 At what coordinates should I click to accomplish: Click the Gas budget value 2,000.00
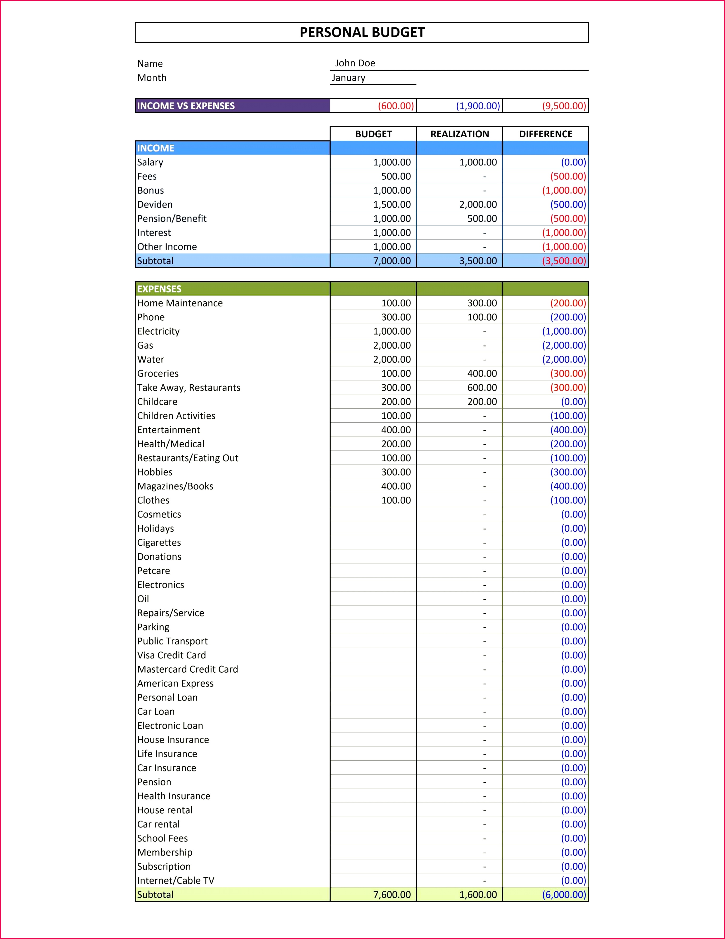pyautogui.click(x=390, y=345)
